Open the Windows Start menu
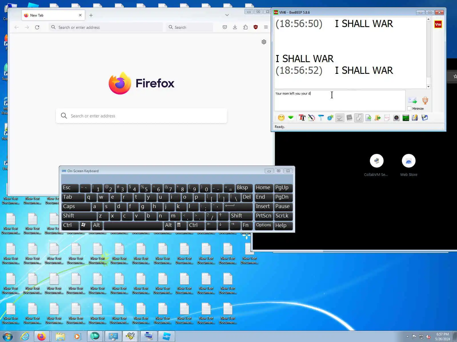The width and height of the screenshot is (457, 342). click(x=8, y=337)
